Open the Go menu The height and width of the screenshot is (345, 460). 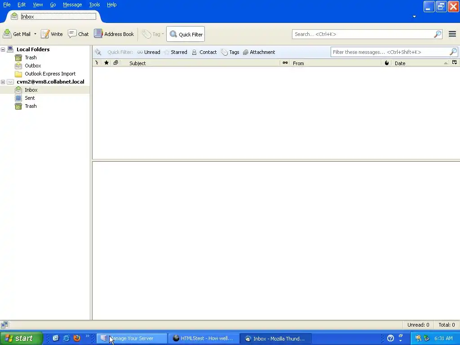point(53,4)
